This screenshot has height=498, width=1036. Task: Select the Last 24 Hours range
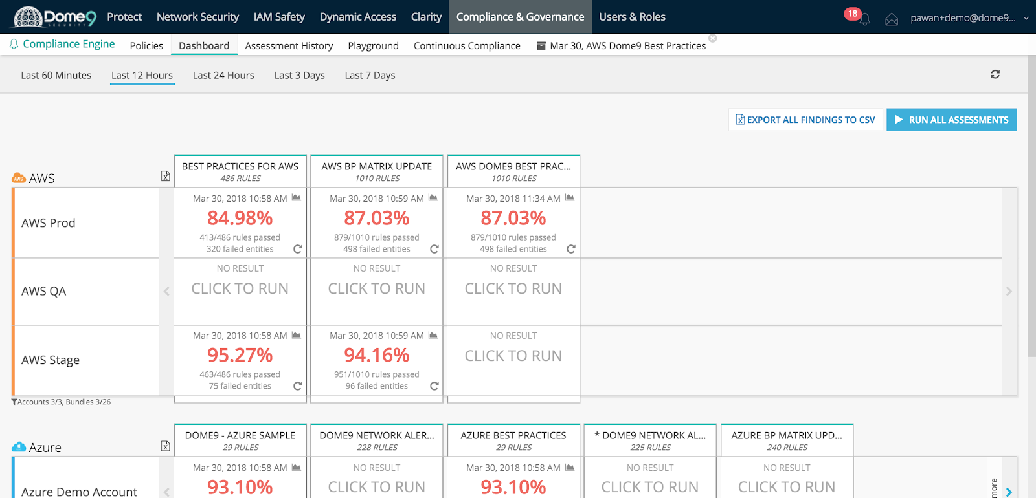(x=223, y=75)
